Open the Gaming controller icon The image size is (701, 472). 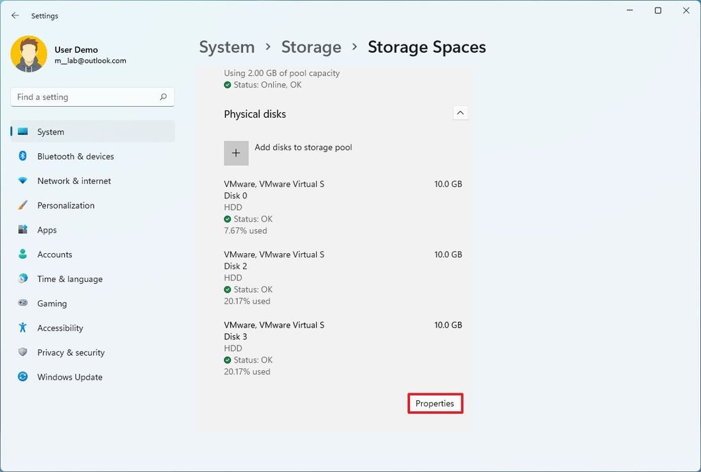pyautogui.click(x=21, y=303)
